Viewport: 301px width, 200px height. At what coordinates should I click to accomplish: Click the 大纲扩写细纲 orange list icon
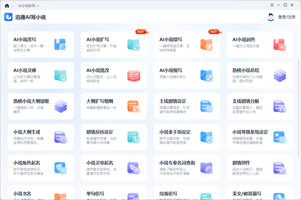(133, 106)
